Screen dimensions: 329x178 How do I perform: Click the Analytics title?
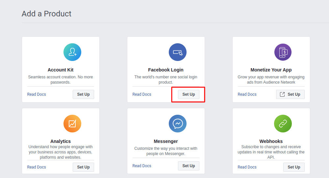point(61,141)
